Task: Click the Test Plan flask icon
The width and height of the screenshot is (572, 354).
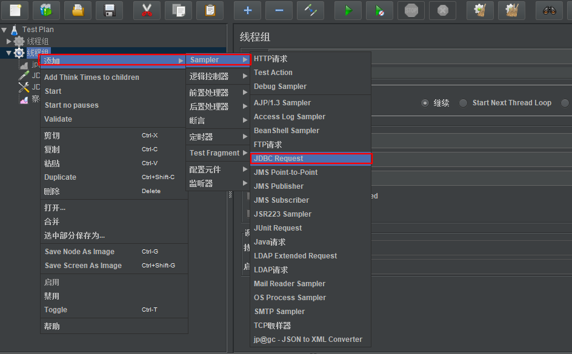Action: (x=15, y=30)
